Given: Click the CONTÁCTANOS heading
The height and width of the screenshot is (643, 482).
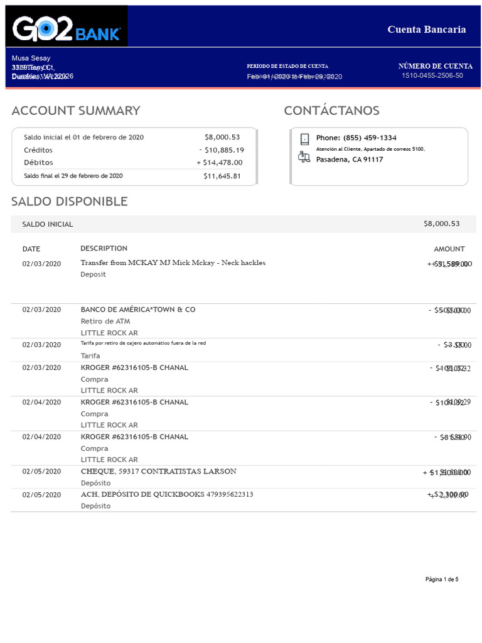Looking at the screenshot, I should click(331, 111).
